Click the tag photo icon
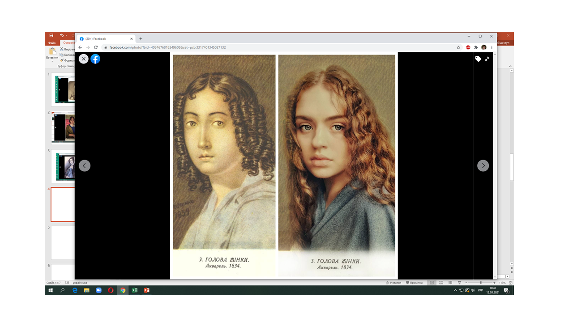This screenshot has height=322, width=573. point(478,59)
